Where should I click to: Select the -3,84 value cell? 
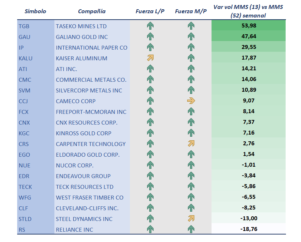tap(249, 176)
